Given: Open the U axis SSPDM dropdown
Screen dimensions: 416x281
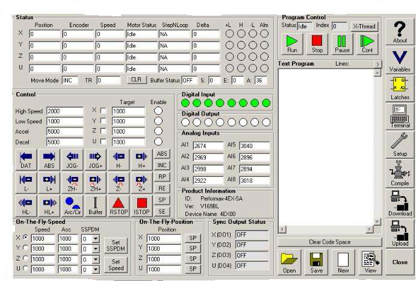Looking at the screenshot, I should [96, 270].
